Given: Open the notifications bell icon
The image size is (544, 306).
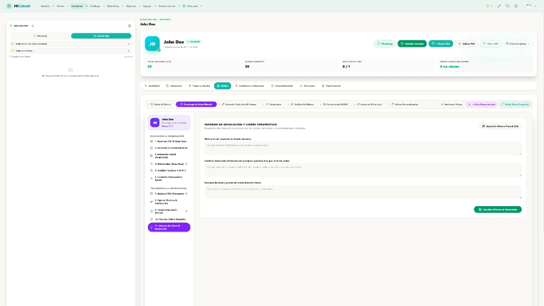Looking at the screenshot, I should click(516, 6).
